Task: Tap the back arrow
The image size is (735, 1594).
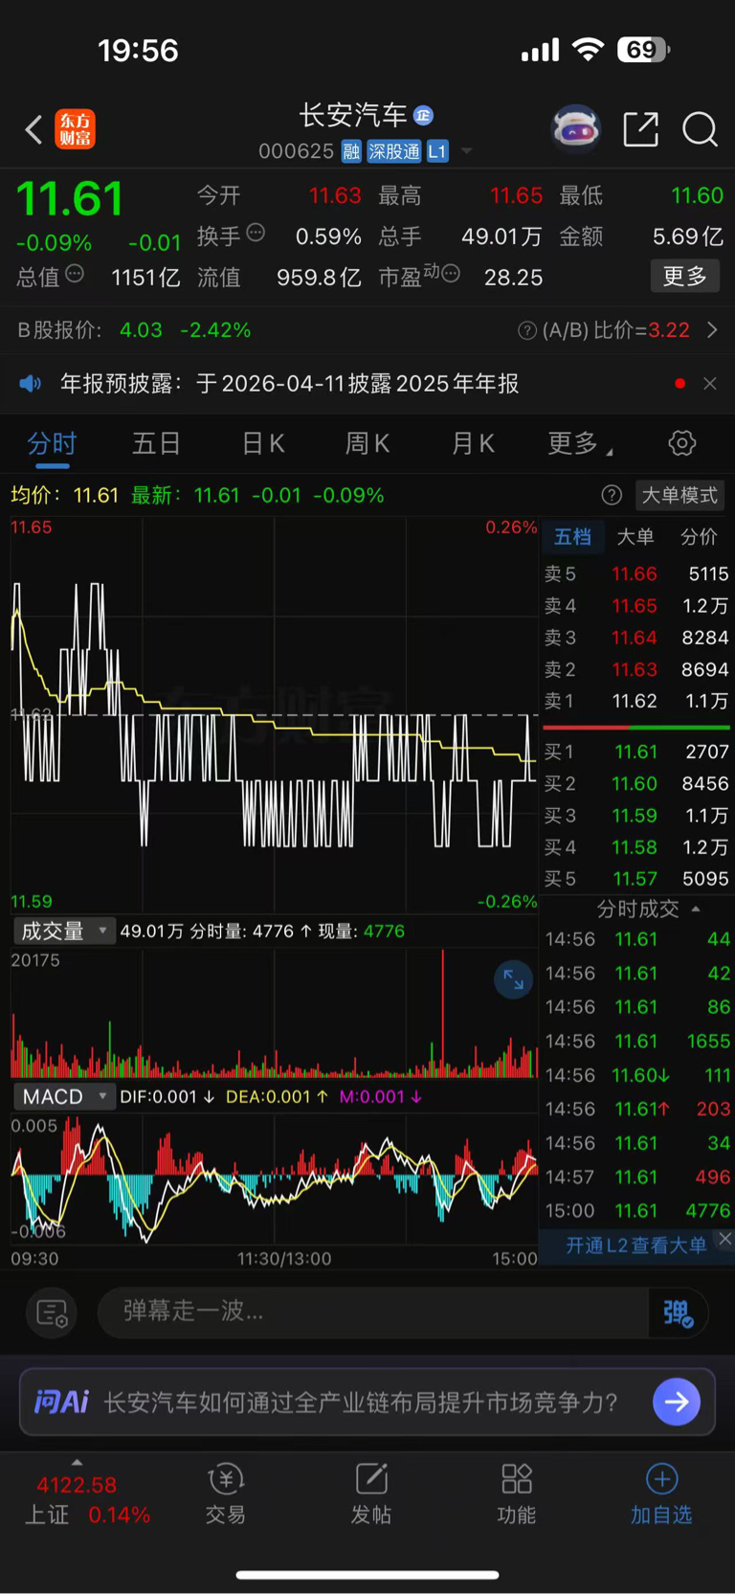Action: 33,129
